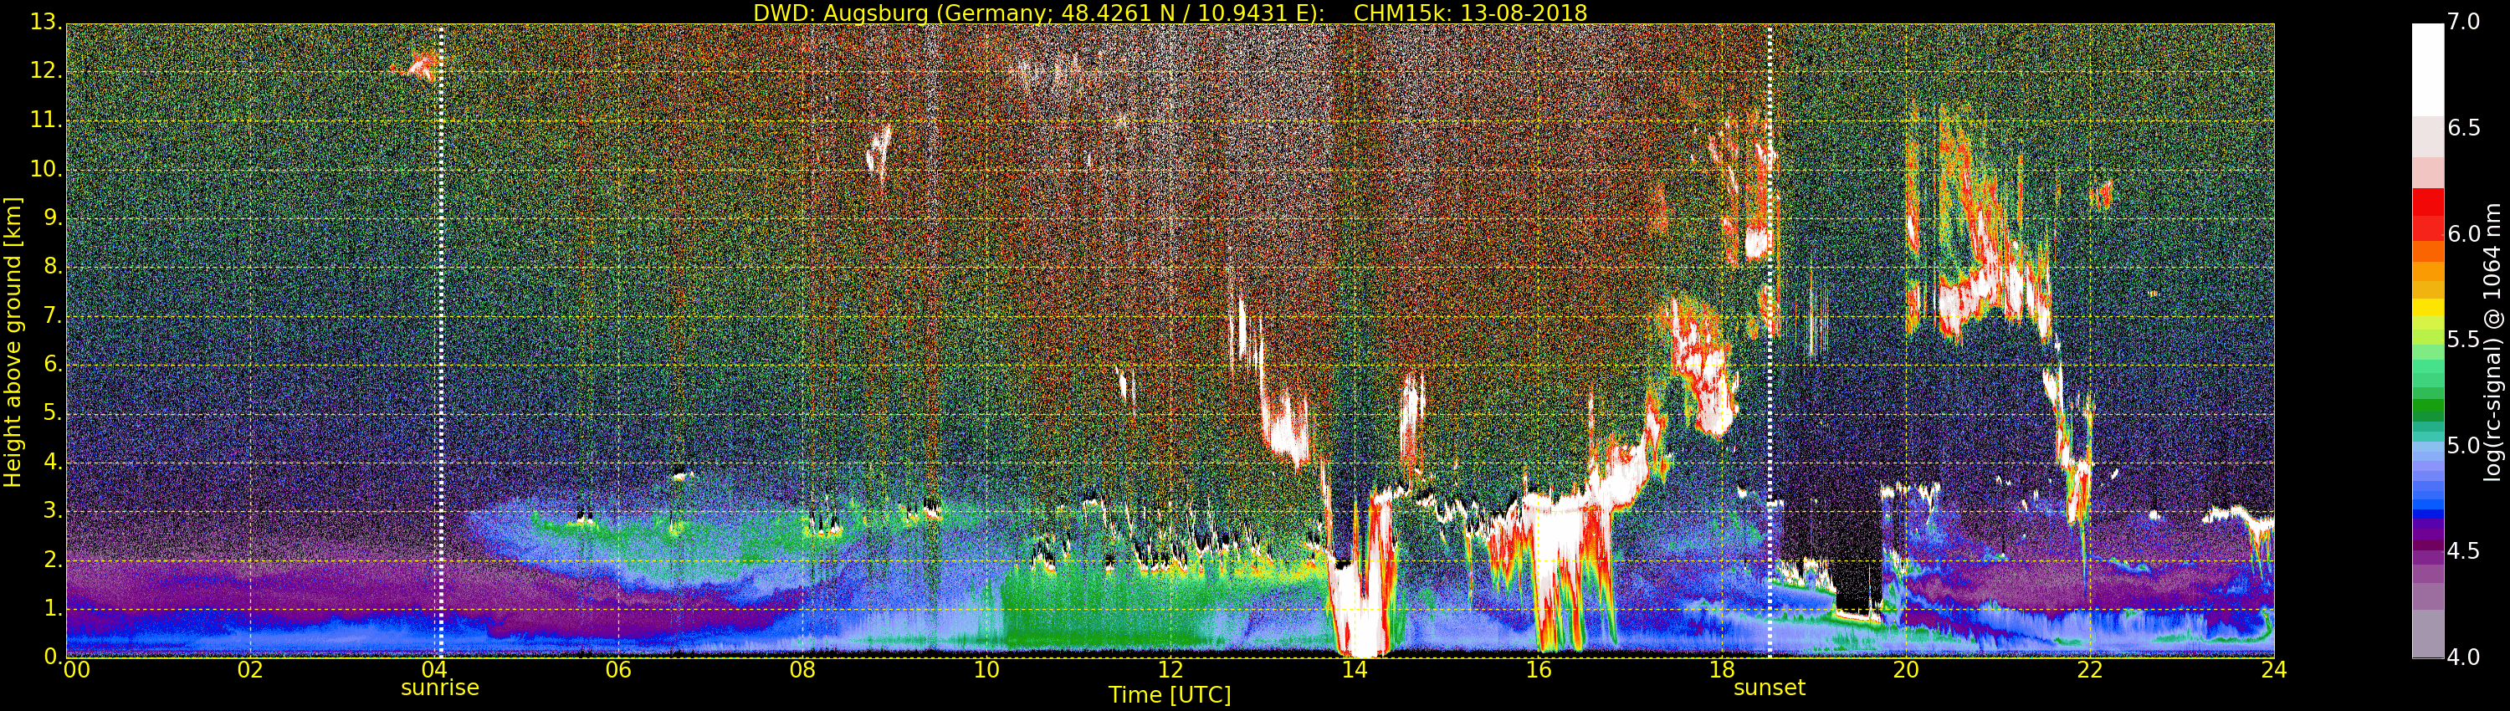This screenshot has width=2510, height=711.
Task: Click the colorbar '4.0' value label
Action: [2462, 657]
